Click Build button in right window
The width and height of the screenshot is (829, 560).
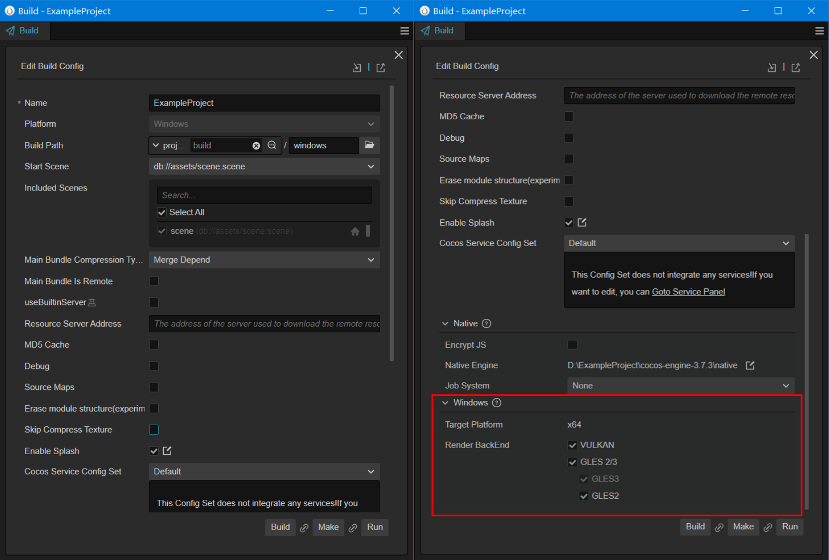(x=695, y=527)
